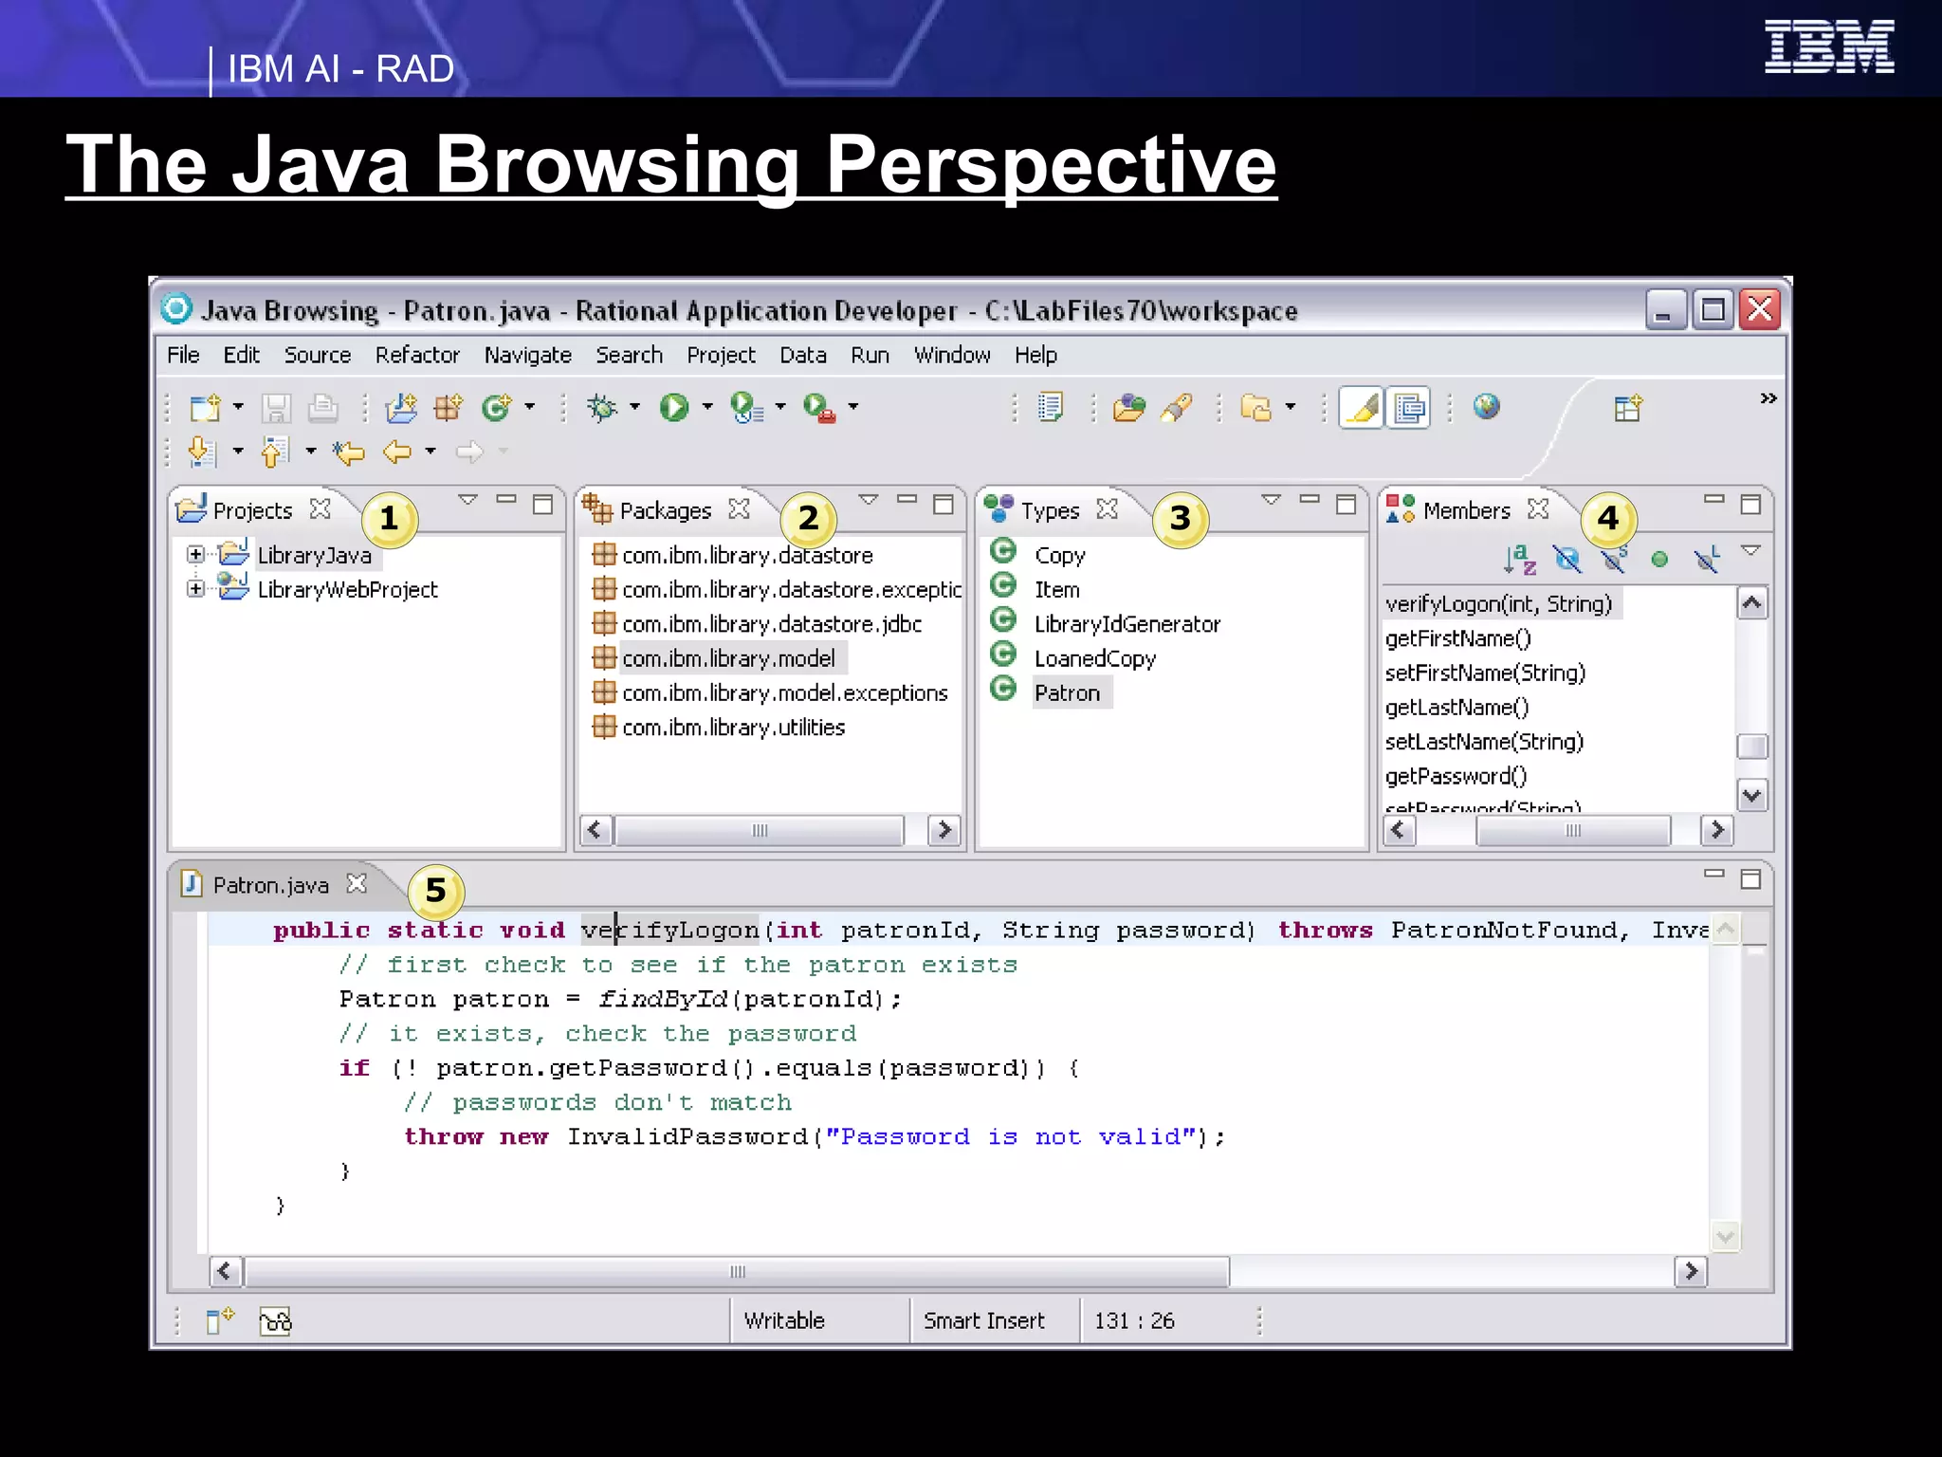Click the Profile run icon
This screenshot has height=1457, width=1942.
click(x=747, y=408)
